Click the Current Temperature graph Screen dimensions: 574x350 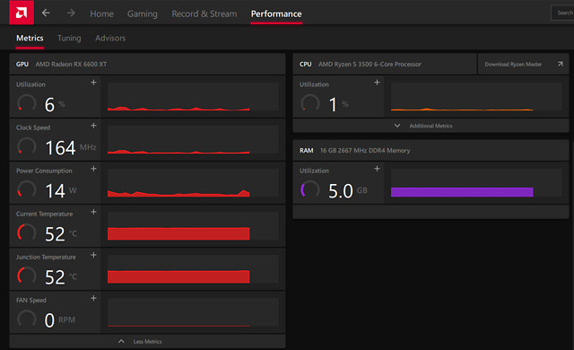(x=193, y=226)
